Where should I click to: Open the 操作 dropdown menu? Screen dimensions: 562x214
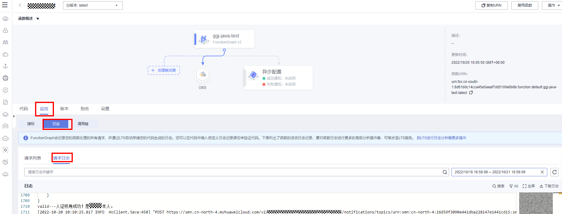click(x=552, y=5)
